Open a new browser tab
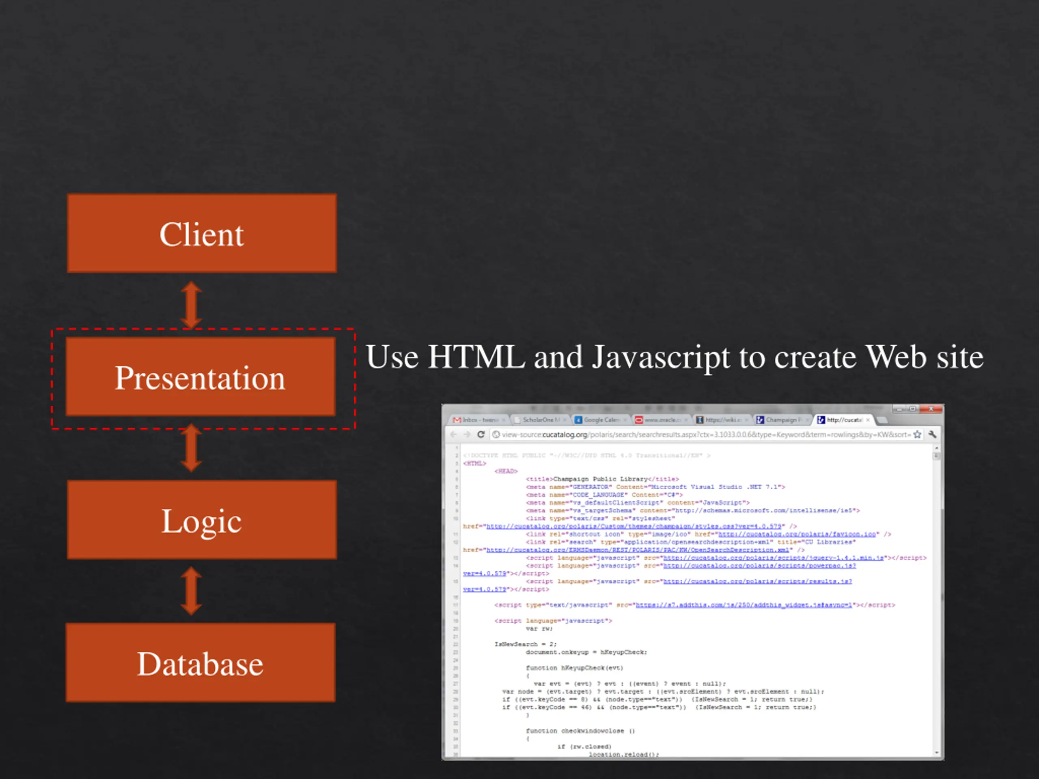The image size is (1039, 779). pyautogui.click(x=882, y=420)
